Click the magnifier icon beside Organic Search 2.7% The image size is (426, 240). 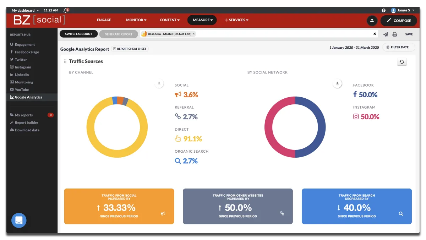point(178,161)
